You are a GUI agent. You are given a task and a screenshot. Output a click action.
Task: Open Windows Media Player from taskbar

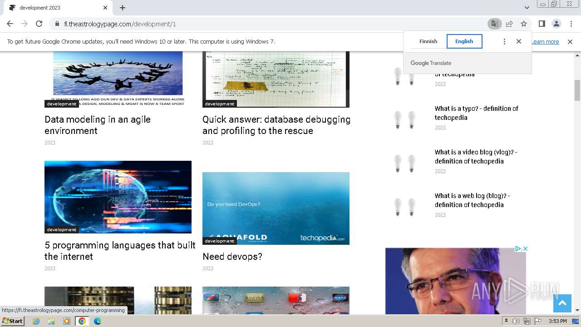(67, 321)
